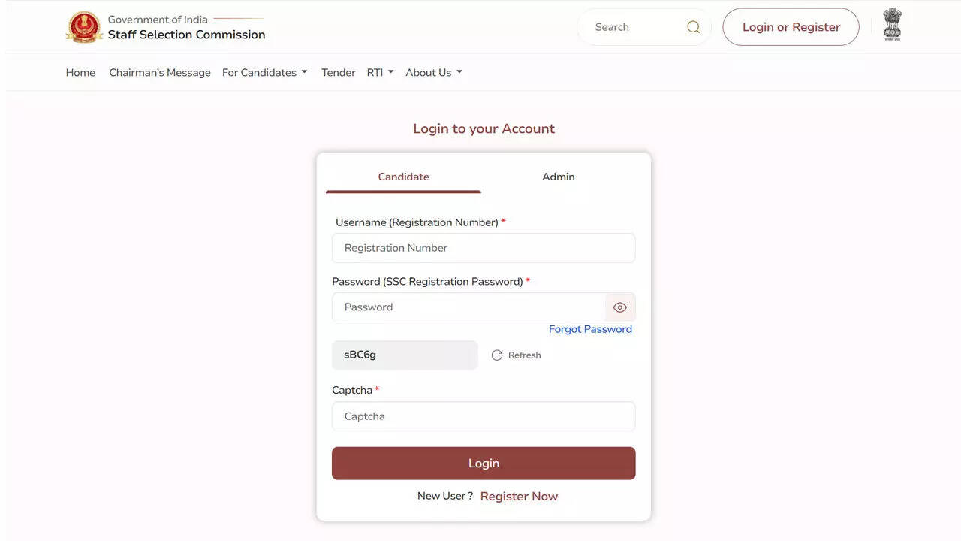Click the Staff Selection Commission logo emblem
Image resolution: width=961 pixels, height=541 pixels.
84,27
